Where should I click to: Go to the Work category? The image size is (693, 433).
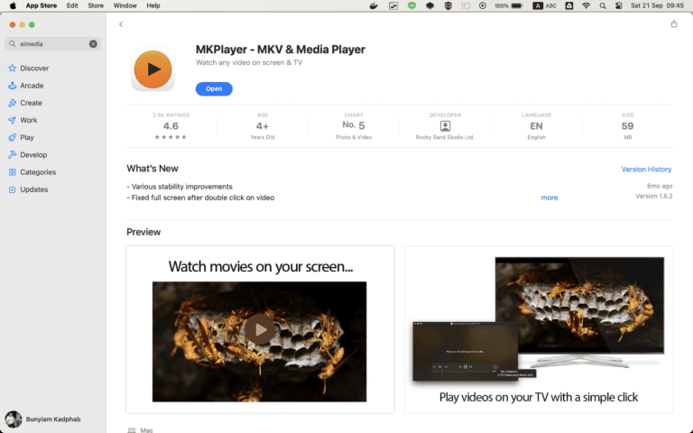28,120
